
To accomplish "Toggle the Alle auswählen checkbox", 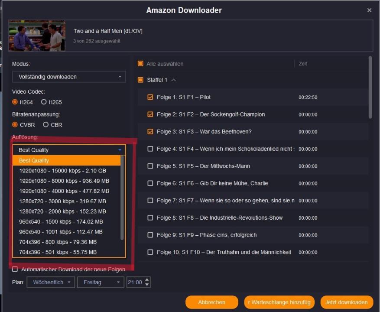I will coord(140,64).
